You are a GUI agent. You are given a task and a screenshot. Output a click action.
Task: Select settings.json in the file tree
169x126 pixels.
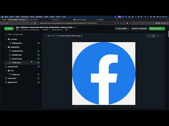pos(22,43)
